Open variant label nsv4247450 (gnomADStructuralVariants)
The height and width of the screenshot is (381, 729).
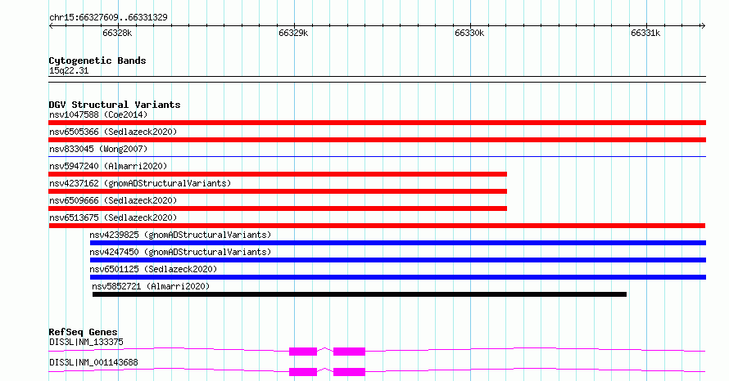(180, 252)
